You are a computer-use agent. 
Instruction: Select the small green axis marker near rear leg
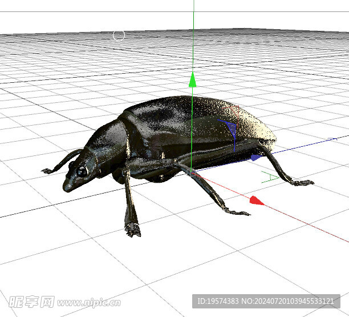pos(270,177)
